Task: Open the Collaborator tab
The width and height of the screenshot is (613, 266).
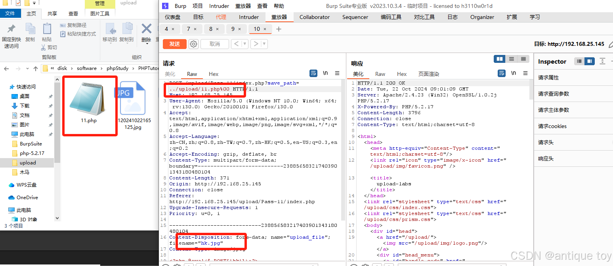Action: [315, 17]
